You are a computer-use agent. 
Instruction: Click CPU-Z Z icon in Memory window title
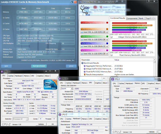112,79
